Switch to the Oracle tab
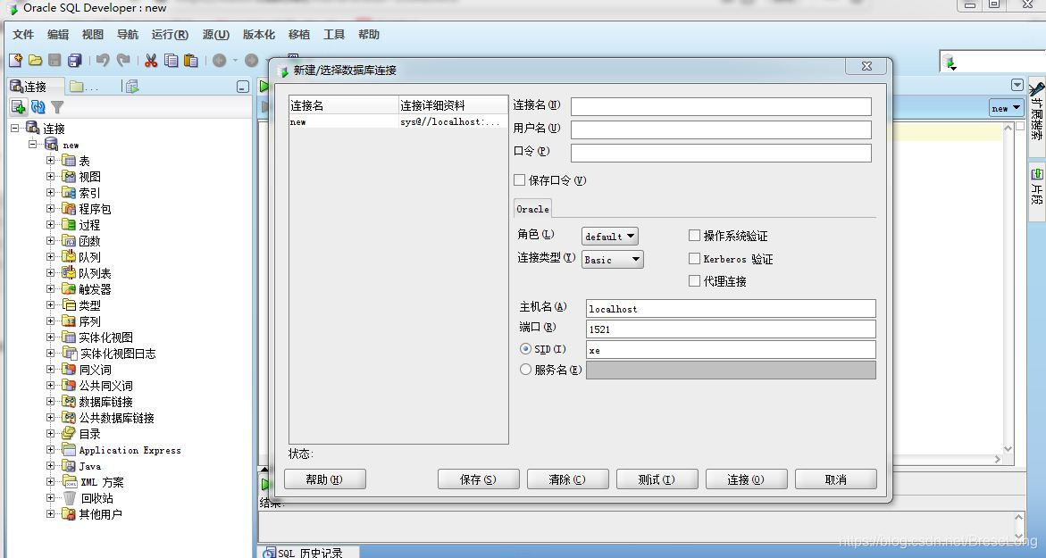Viewport: 1046px width, 558px height. [x=532, y=209]
